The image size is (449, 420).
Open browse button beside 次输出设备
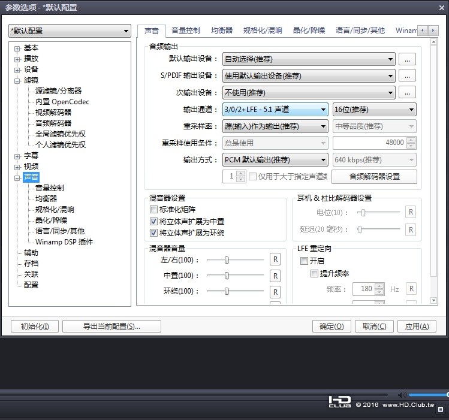pyautogui.click(x=407, y=92)
